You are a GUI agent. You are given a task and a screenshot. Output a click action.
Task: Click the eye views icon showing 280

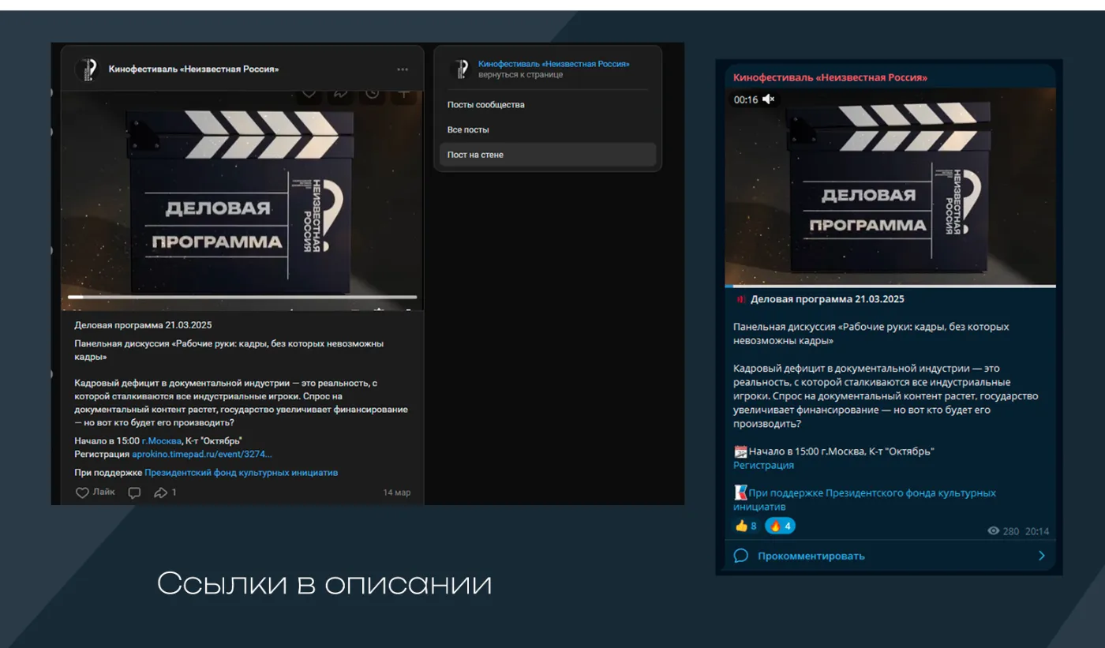pos(994,531)
